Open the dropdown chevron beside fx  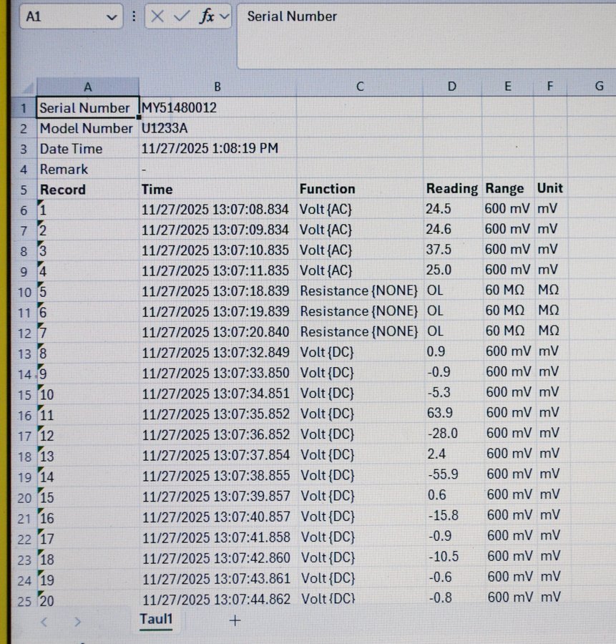point(225,16)
